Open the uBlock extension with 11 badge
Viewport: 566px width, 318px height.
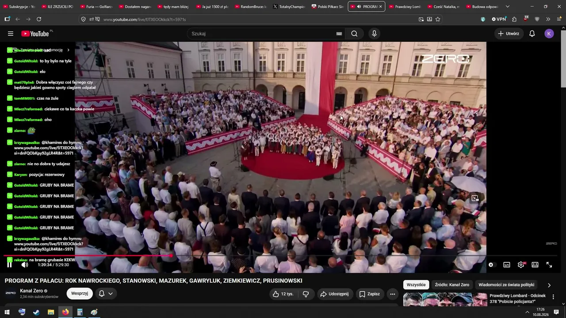click(526, 19)
